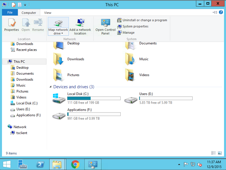This screenshot has height=170, width=226.
Task: Select Local Disk (C:) in navigation tree
Action: 24,103
